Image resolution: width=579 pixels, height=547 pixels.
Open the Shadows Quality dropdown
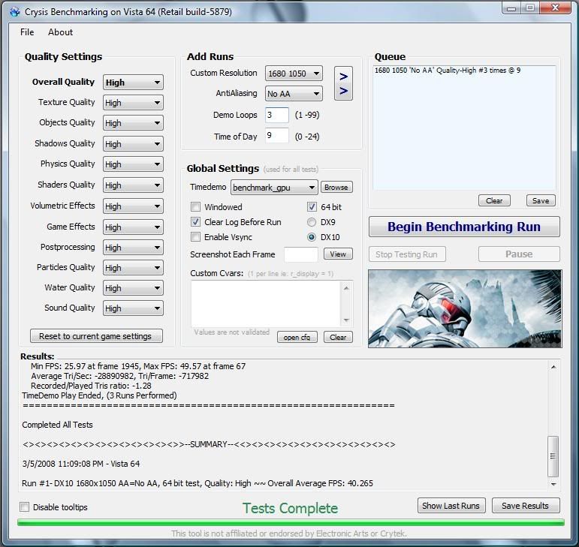click(x=133, y=144)
